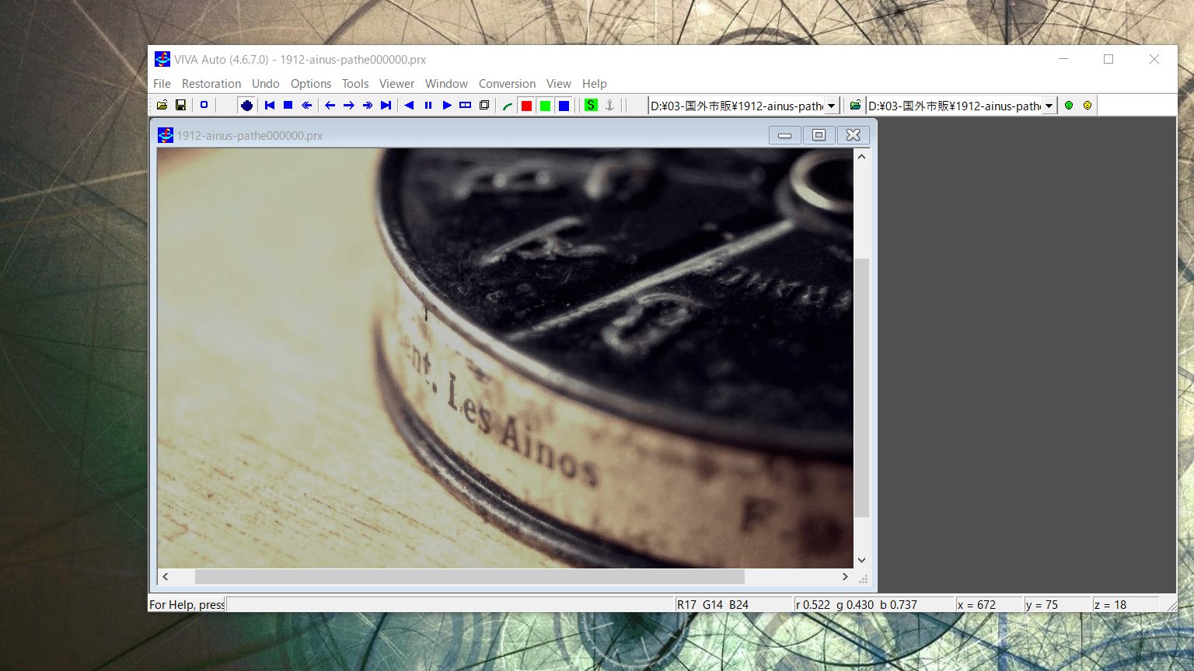Viewport: 1194px width, 671px height.
Task: Click the open file folder icon
Action: point(162,105)
